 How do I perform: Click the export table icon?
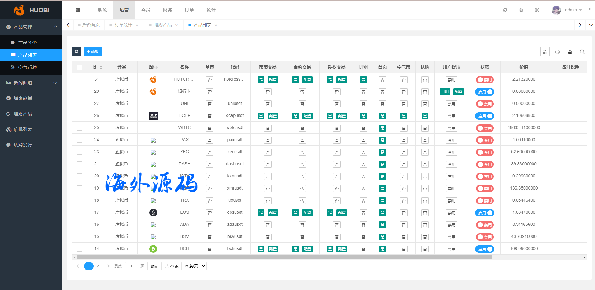coord(570,52)
